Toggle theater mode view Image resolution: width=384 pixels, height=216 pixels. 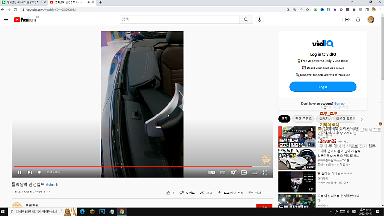click(254, 172)
